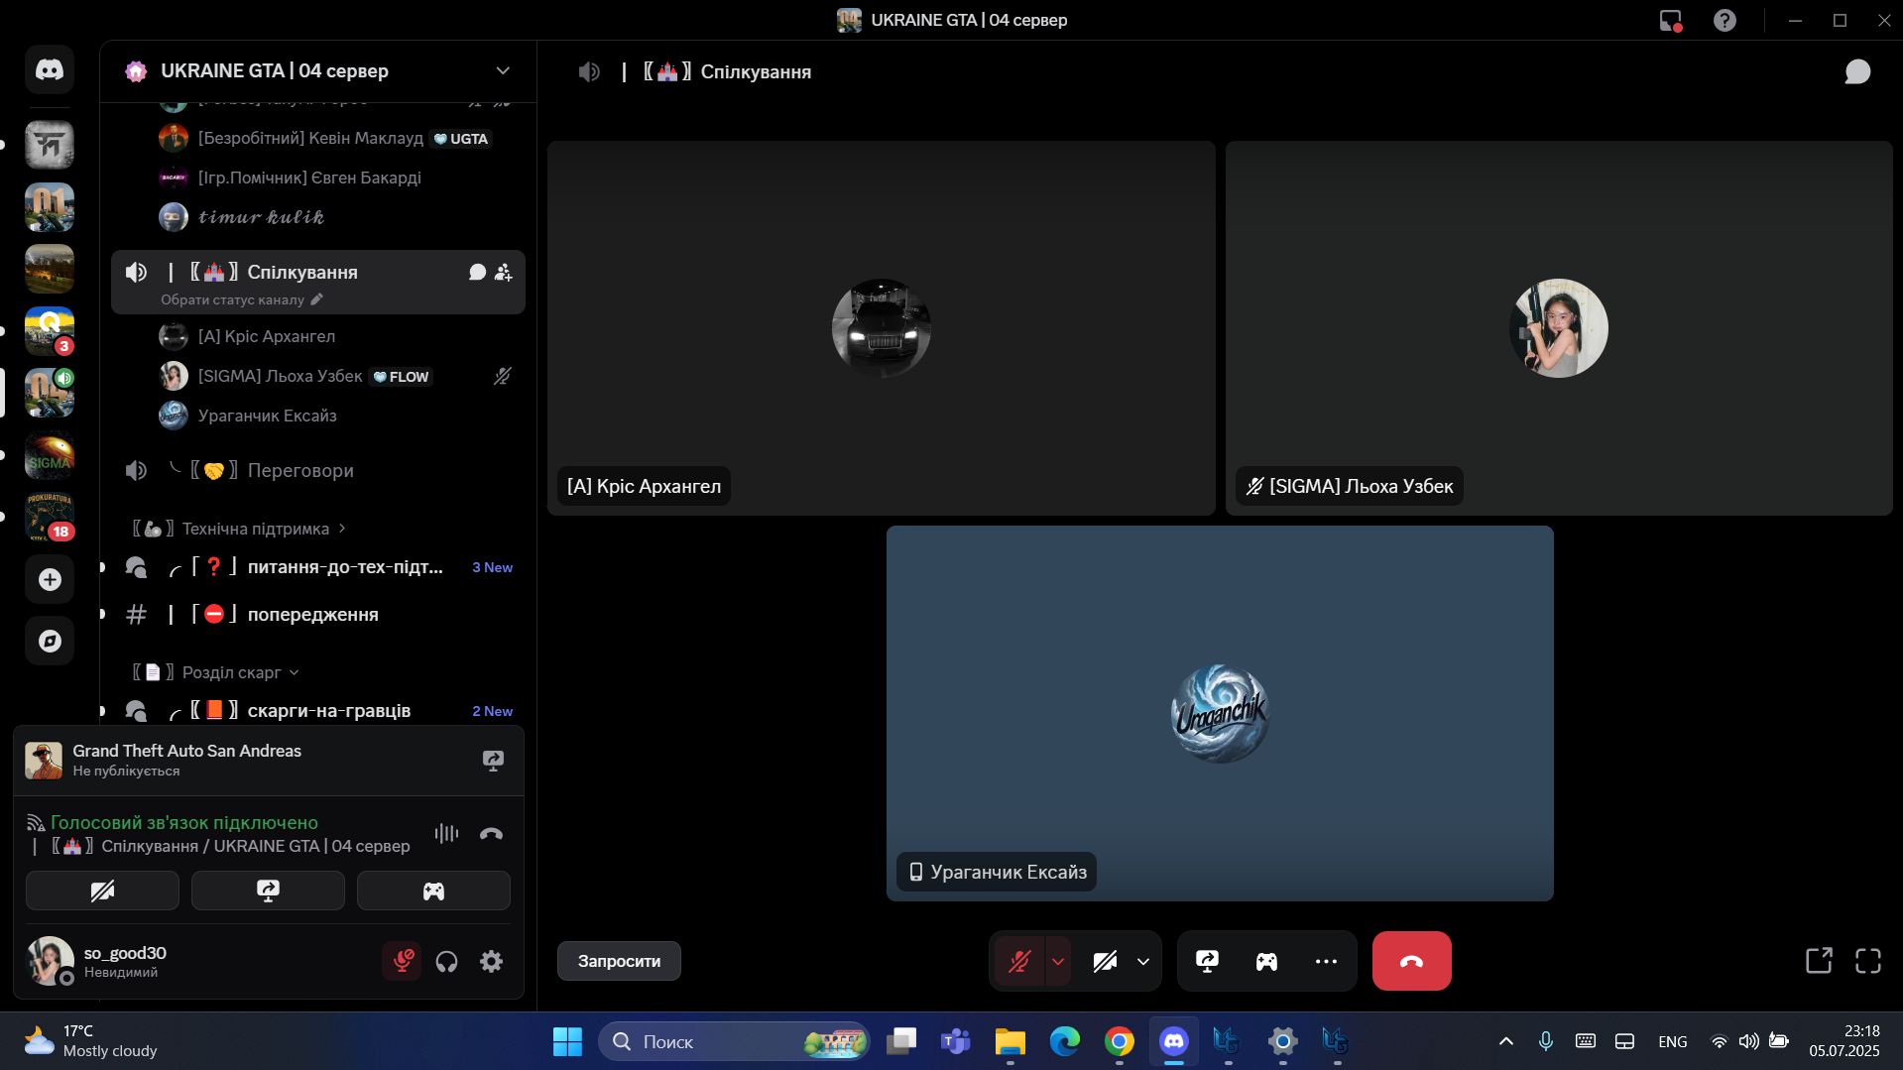Viewport: 1903px width, 1070px height.
Task: Pop out the call window
Action: pyautogui.click(x=1819, y=960)
